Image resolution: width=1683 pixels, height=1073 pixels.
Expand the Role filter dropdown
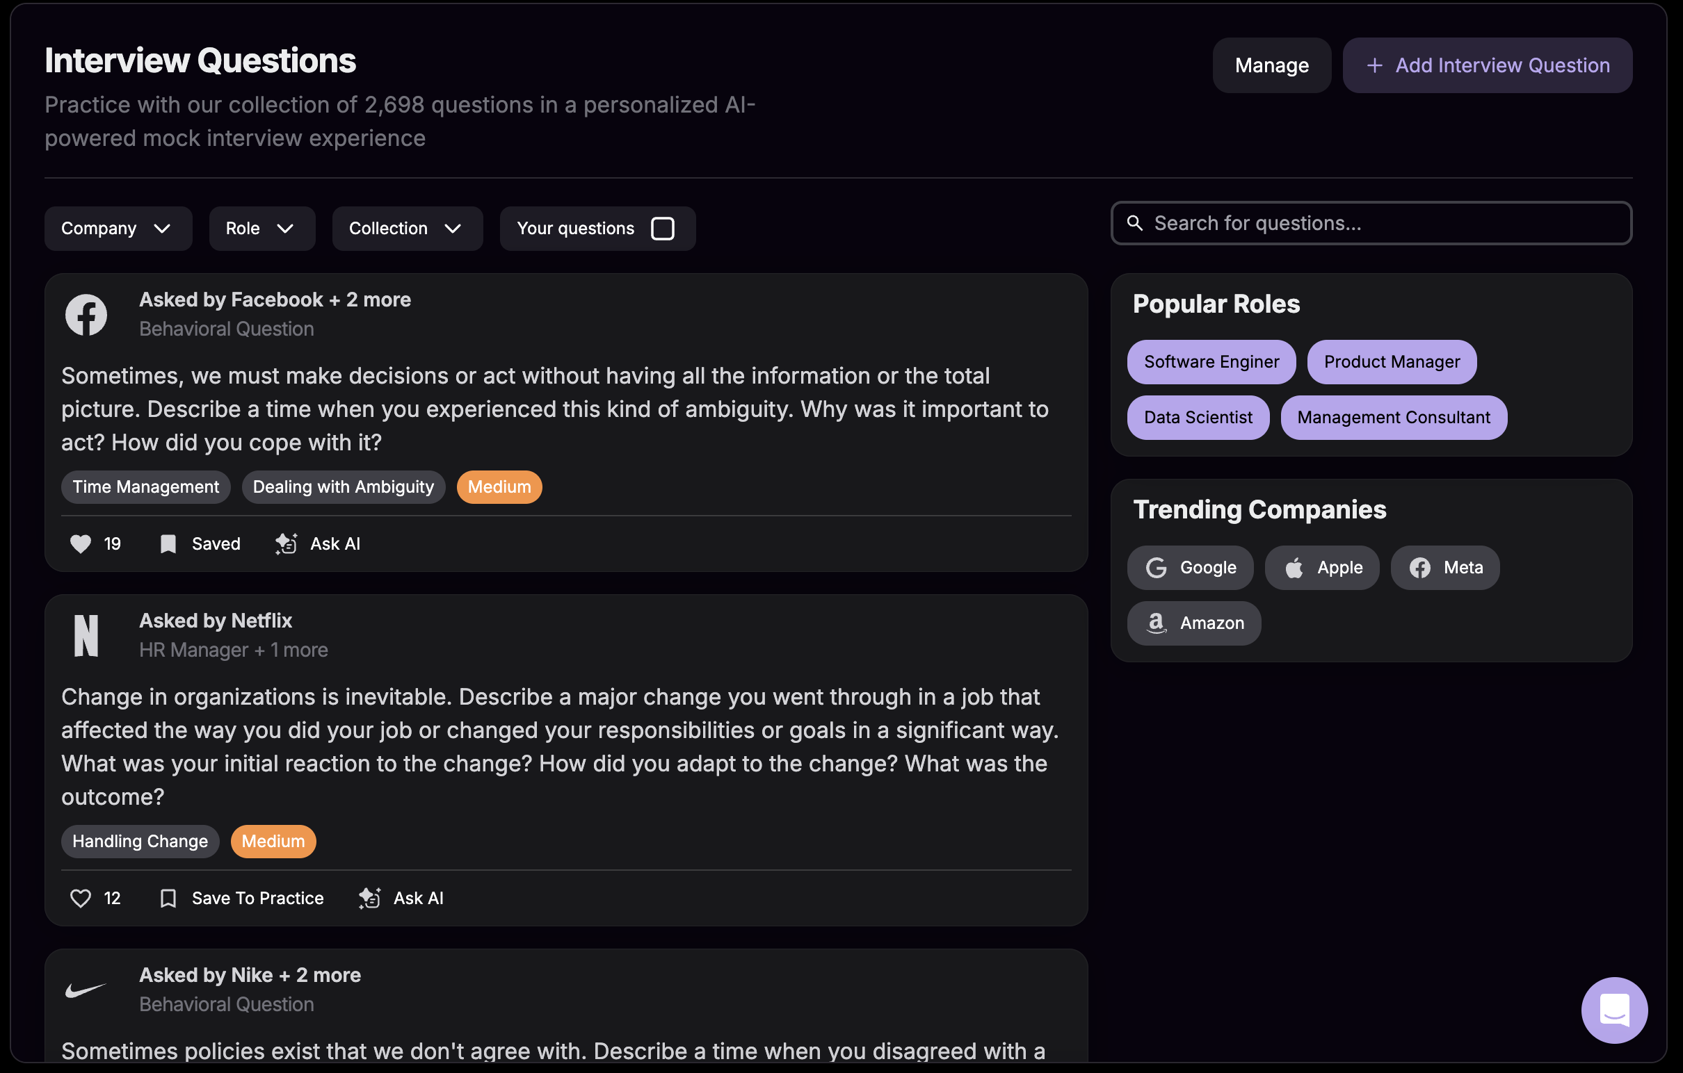261,229
